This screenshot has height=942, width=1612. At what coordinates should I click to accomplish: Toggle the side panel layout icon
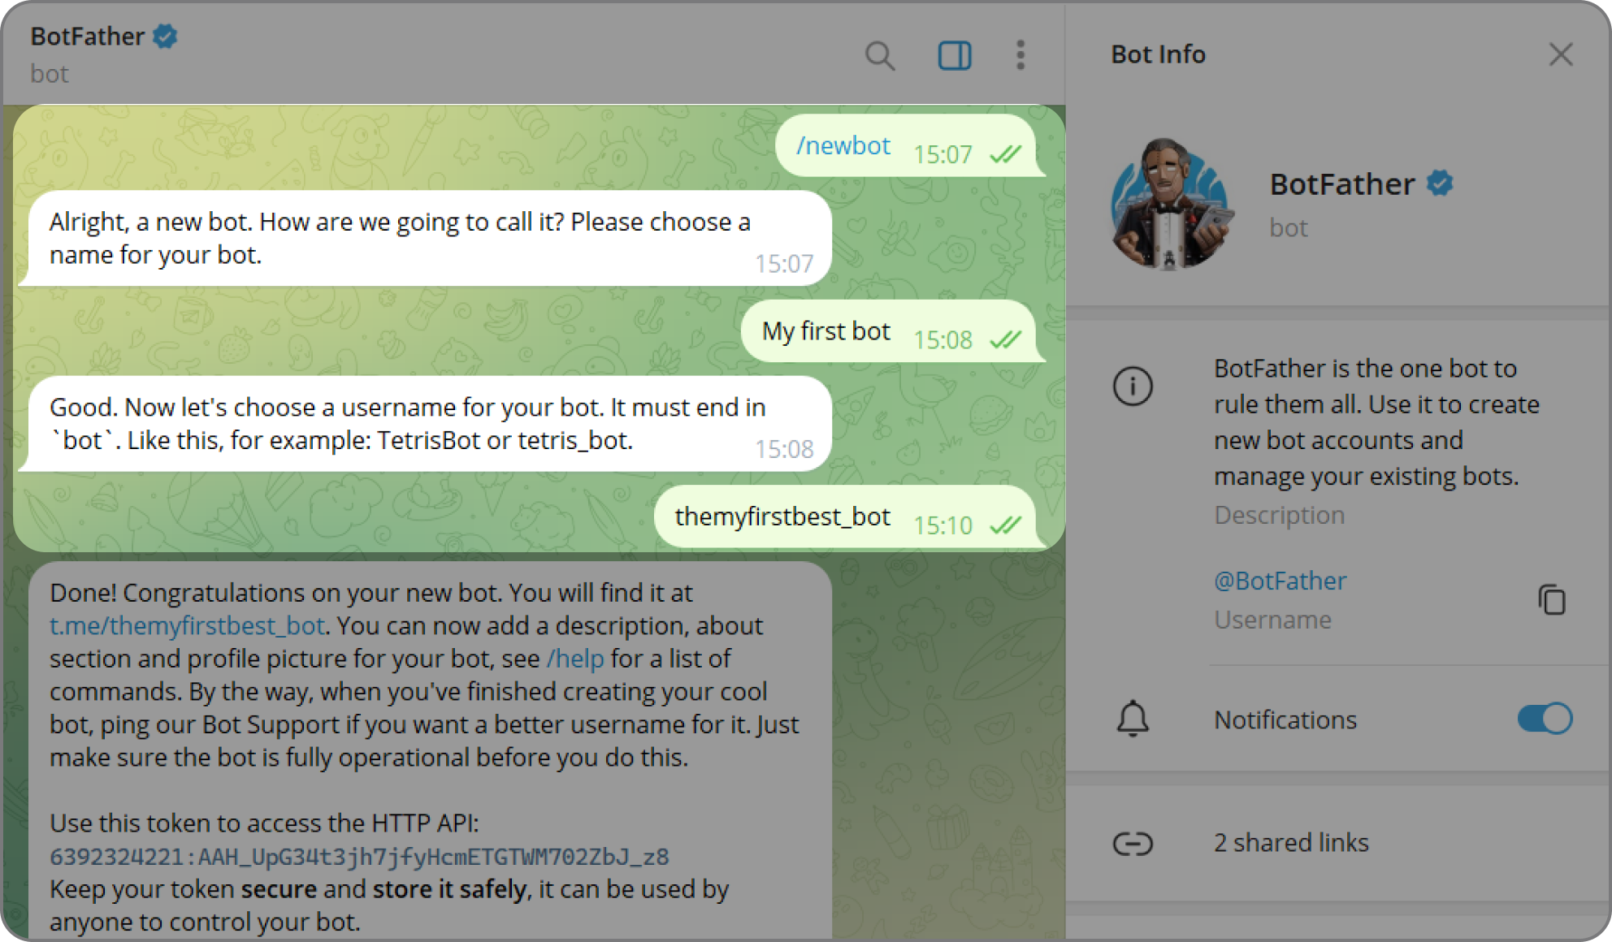coord(955,56)
